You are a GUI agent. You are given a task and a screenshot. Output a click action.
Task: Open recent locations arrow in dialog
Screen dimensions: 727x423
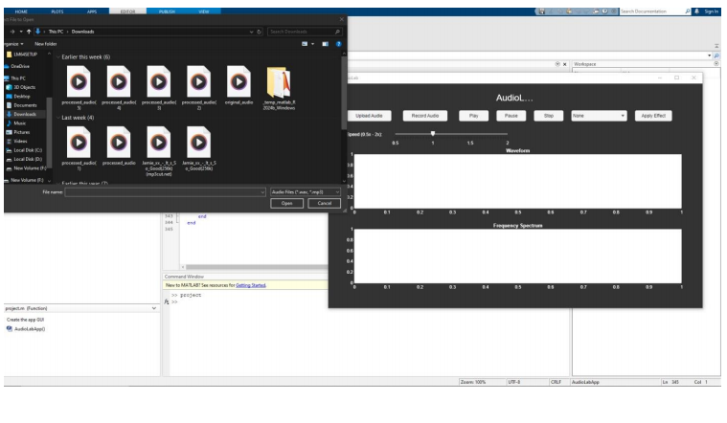(21, 32)
